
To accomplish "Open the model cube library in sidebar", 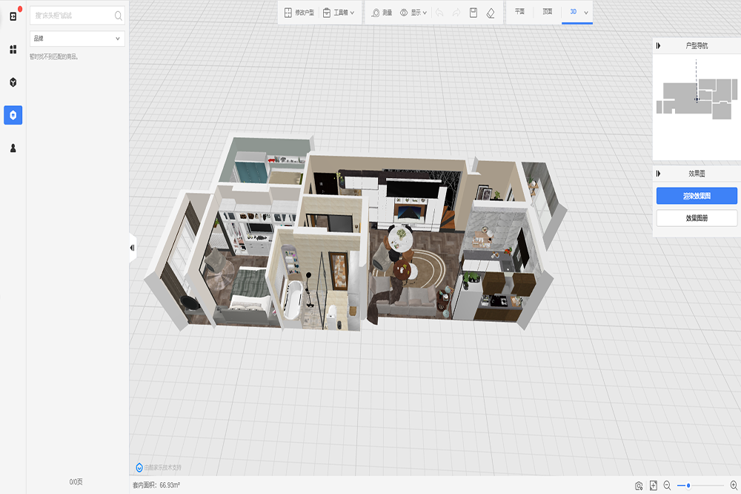I will coord(13,82).
